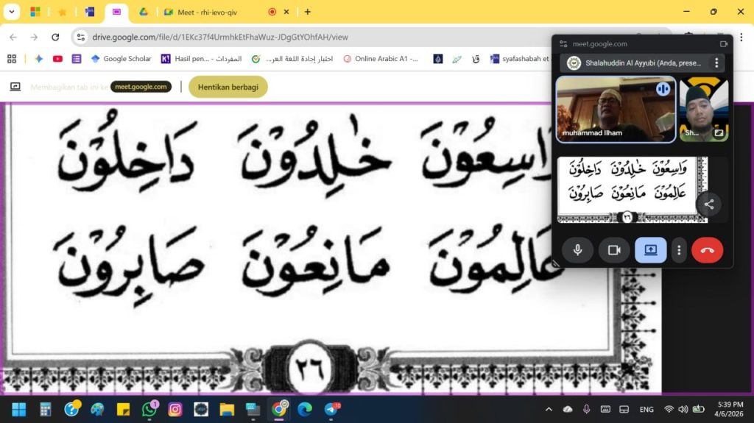Open the YouTube bookmark
Screen dimensions: 754x423
pos(57,59)
